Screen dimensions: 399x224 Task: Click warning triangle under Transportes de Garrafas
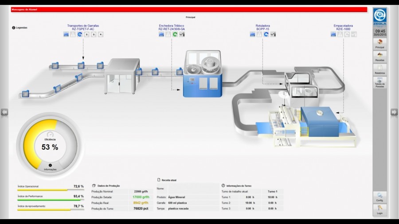click(73, 34)
